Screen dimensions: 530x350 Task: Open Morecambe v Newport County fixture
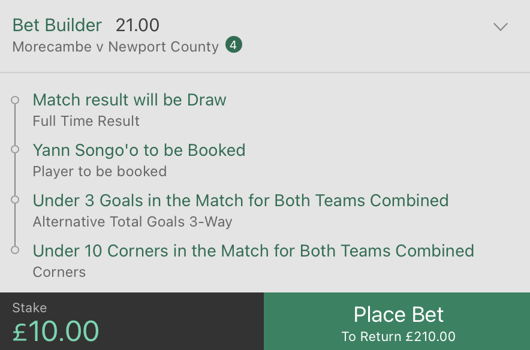(x=116, y=47)
